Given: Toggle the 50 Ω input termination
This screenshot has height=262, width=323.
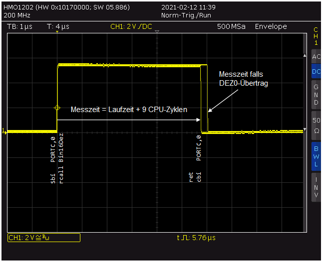Looking at the screenshot, I should pos(316,126).
